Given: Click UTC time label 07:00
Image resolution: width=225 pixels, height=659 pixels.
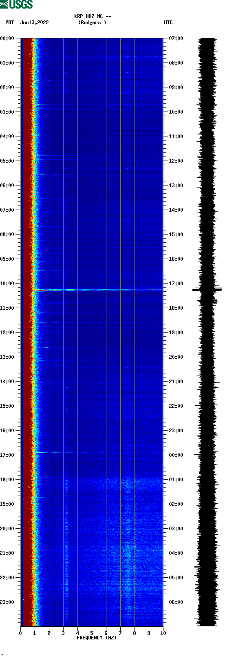Looking at the screenshot, I should click(176, 38).
